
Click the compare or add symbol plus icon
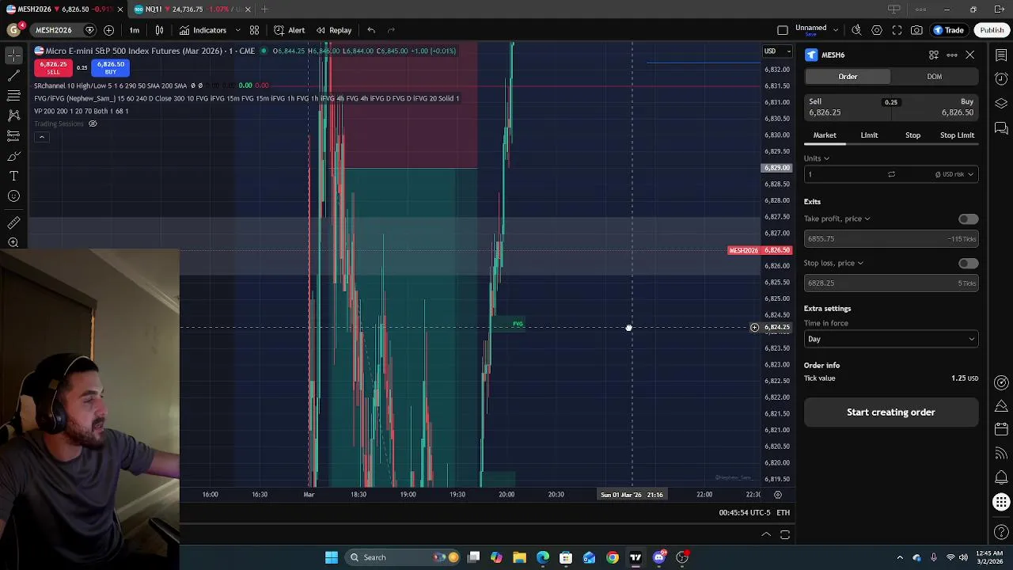pyautogui.click(x=108, y=30)
